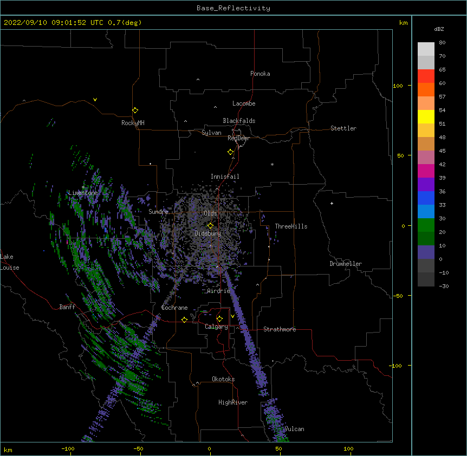This screenshot has width=467, height=456.
Task: Click the yellow radar site marker near Olds
Action: click(210, 226)
